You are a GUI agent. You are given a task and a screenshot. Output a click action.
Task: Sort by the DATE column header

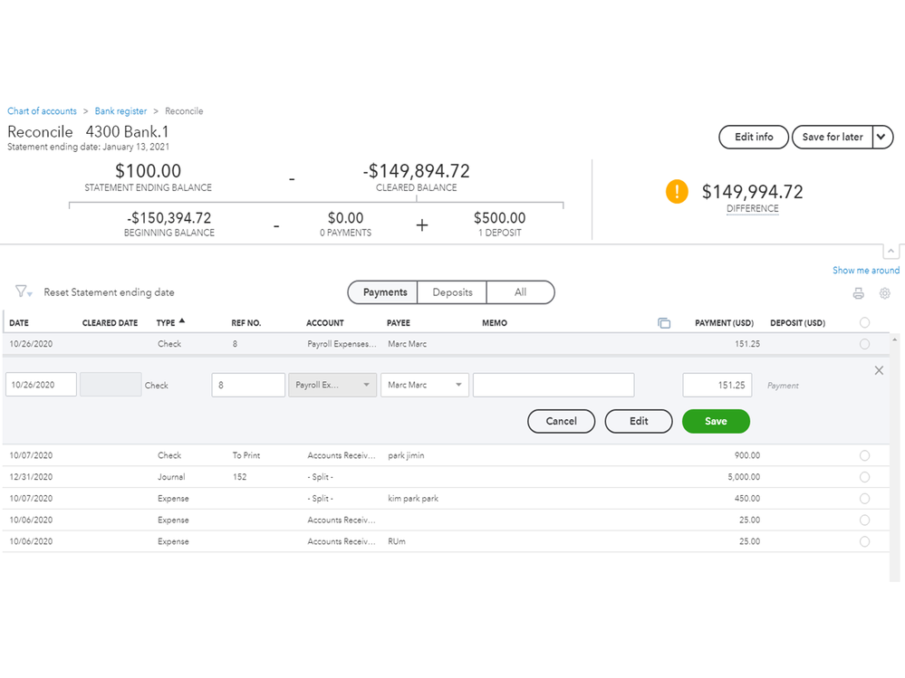point(19,323)
